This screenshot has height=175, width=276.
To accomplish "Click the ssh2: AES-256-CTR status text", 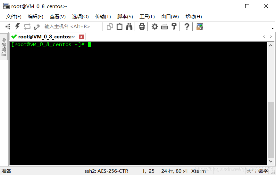I will pos(106,171).
